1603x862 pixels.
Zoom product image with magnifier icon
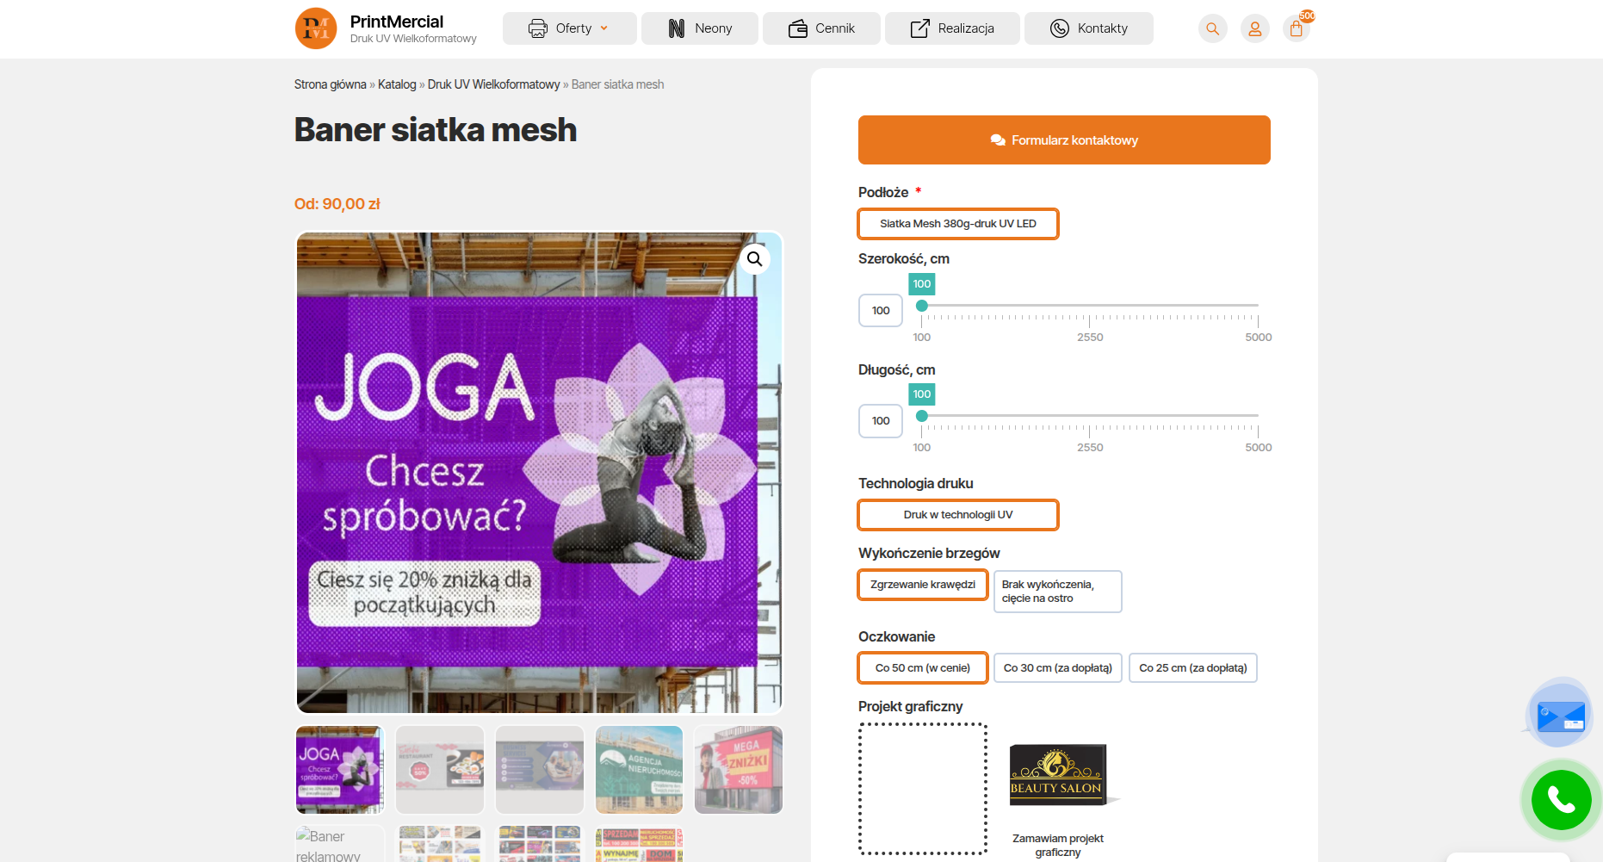[754, 258]
